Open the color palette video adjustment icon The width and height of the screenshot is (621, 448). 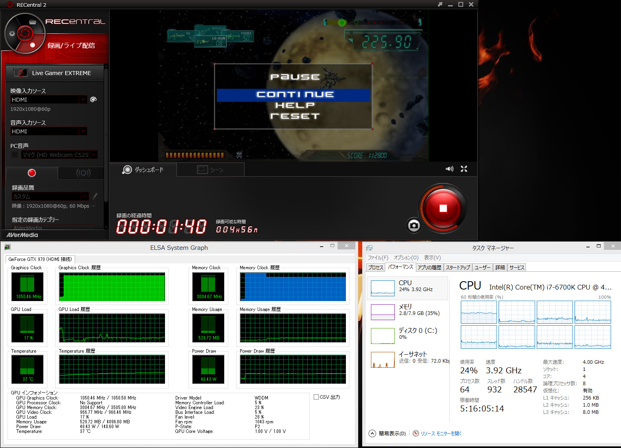[x=93, y=99]
